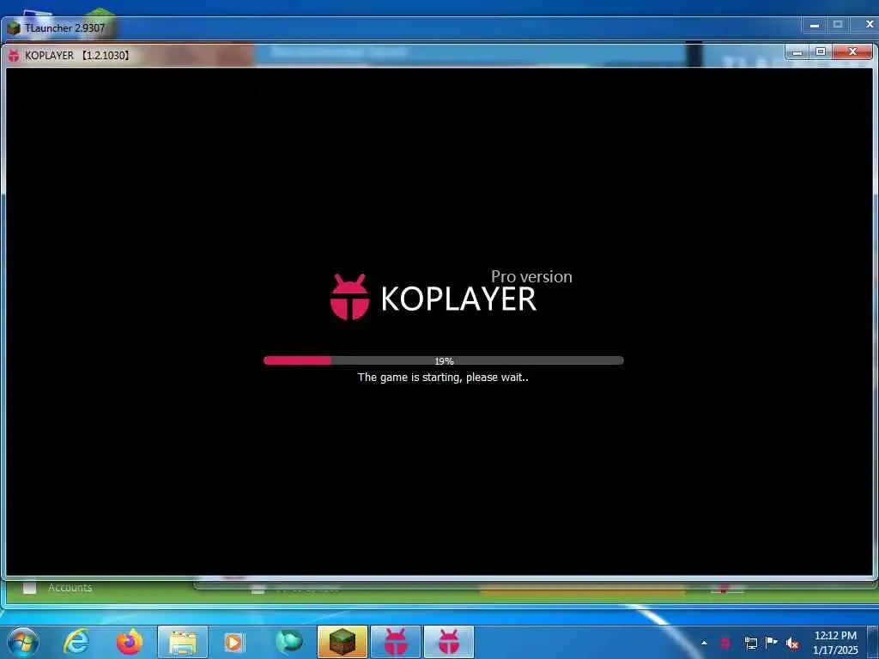Switch to TLauncher grass block taskbar button

click(342, 642)
